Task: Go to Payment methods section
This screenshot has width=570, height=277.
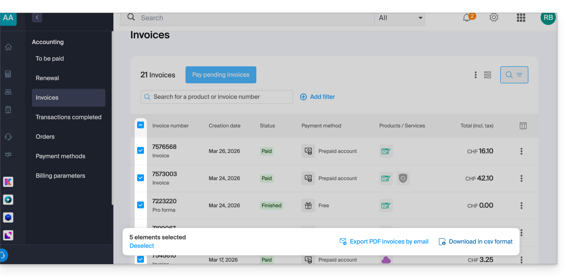Action: pyautogui.click(x=60, y=156)
